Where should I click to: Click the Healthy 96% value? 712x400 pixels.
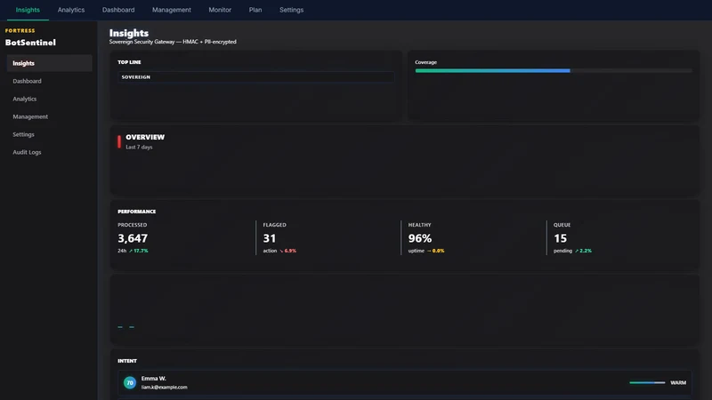click(x=420, y=238)
